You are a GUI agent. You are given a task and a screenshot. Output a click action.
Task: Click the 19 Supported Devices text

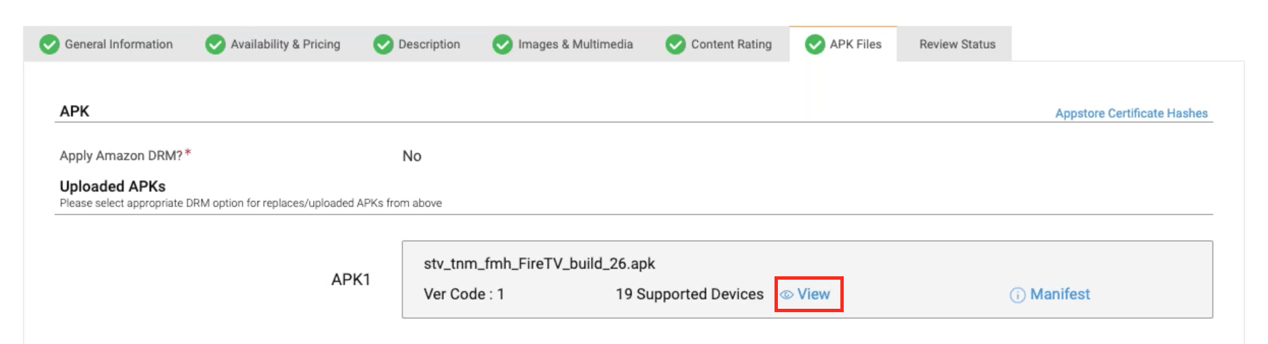(x=690, y=295)
